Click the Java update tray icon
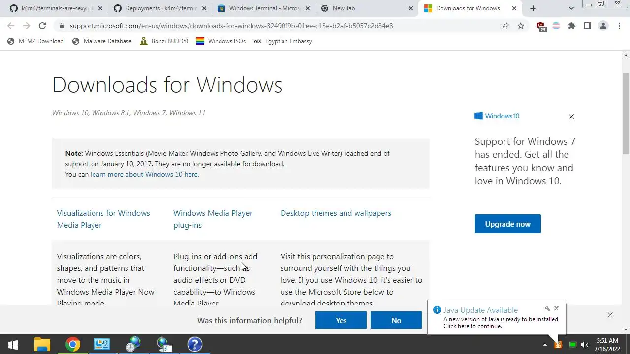630x354 pixels. [558, 345]
